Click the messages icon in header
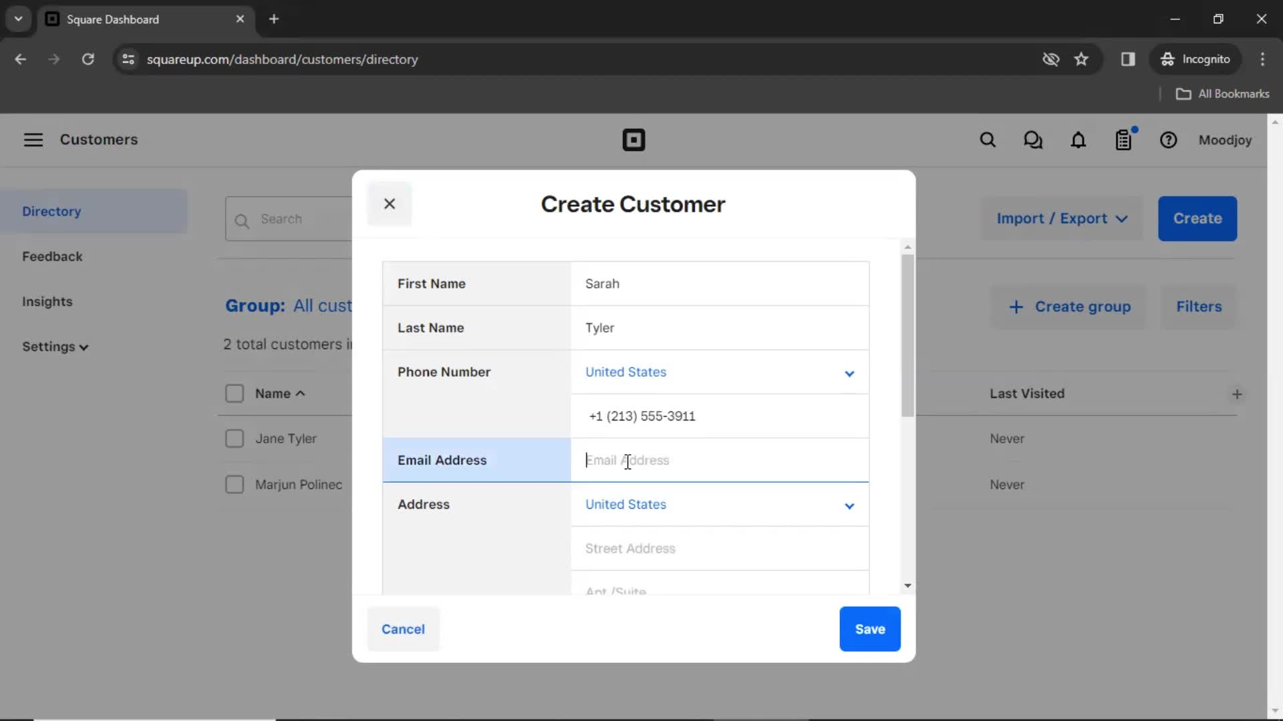1283x721 pixels. pos(1034,140)
